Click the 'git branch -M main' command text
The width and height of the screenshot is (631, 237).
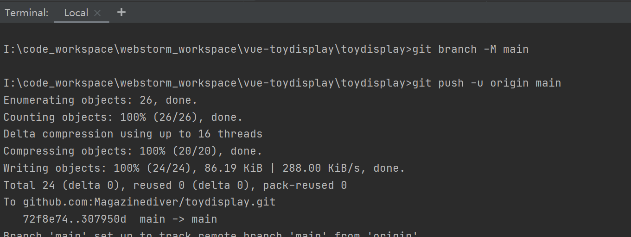pyautogui.click(x=470, y=49)
